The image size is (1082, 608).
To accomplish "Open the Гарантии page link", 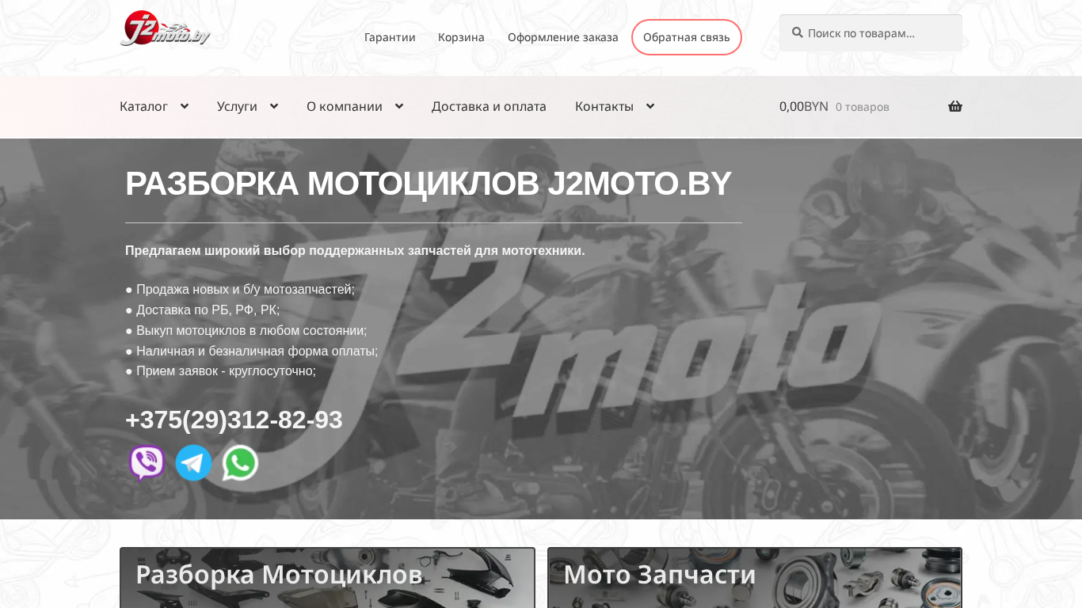I will point(390,37).
